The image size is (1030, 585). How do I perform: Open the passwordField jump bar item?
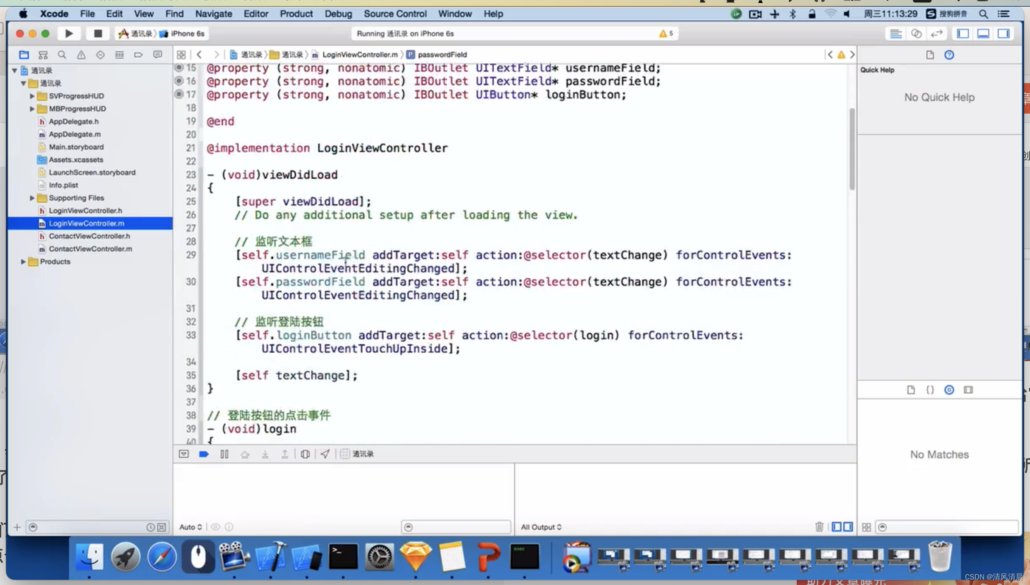click(437, 54)
